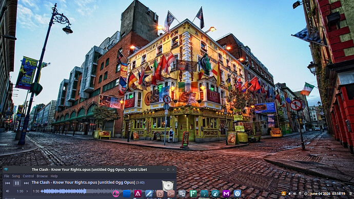Minimize the Quod Libet window
This screenshot has width=354, height=199.
click(x=163, y=169)
